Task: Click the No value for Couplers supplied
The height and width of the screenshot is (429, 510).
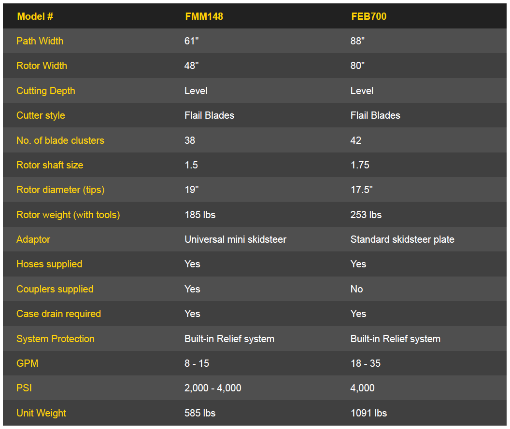Action: coord(356,289)
